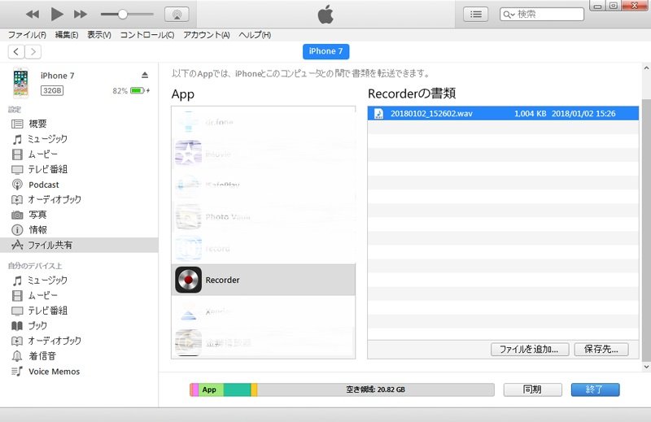Screen dimensions: 651x422
Task: Select the iMovie app in App list
Action: [x=263, y=154]
